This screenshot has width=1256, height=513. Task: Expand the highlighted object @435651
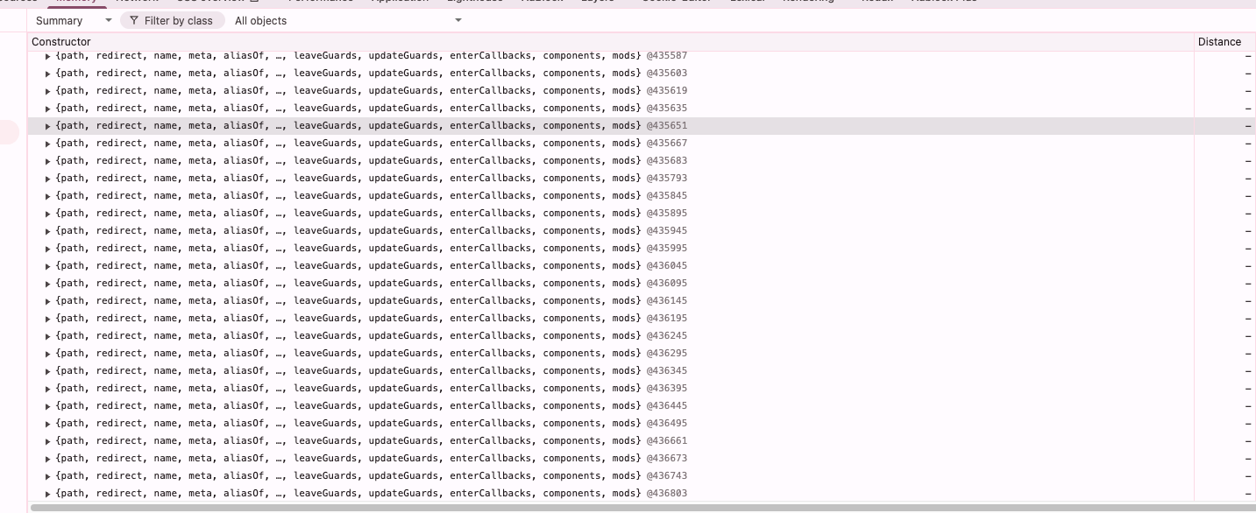[48, 125]
